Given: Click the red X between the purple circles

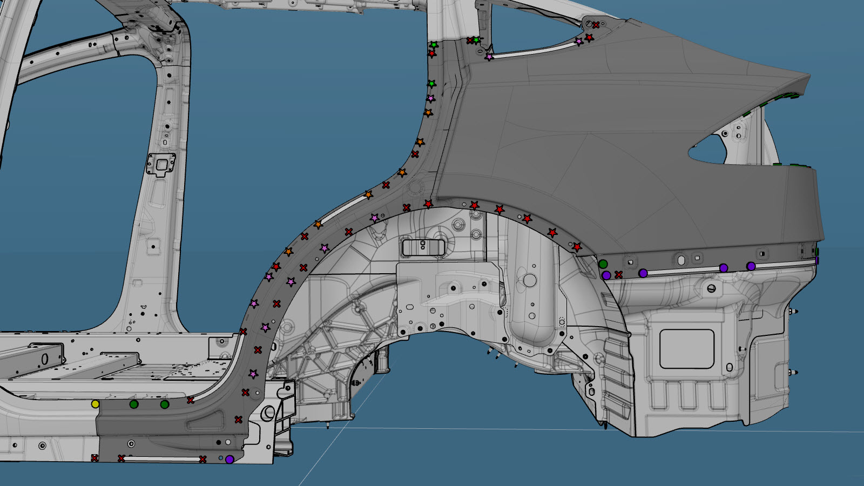Looking at the screenshot, I should [x=619, y=275].
